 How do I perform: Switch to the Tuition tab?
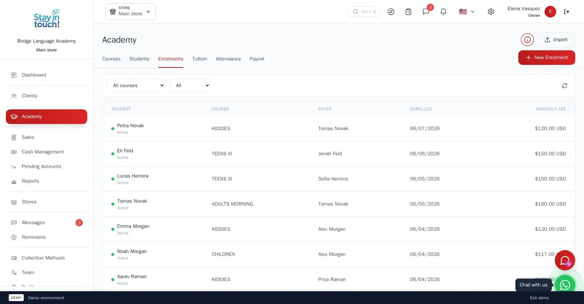[x=200, y=59]
